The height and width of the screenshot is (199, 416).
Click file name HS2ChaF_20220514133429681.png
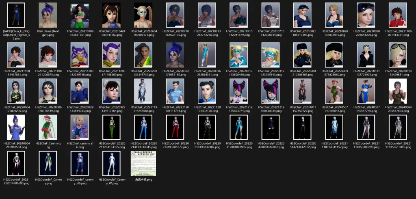(x=398, y=73)
